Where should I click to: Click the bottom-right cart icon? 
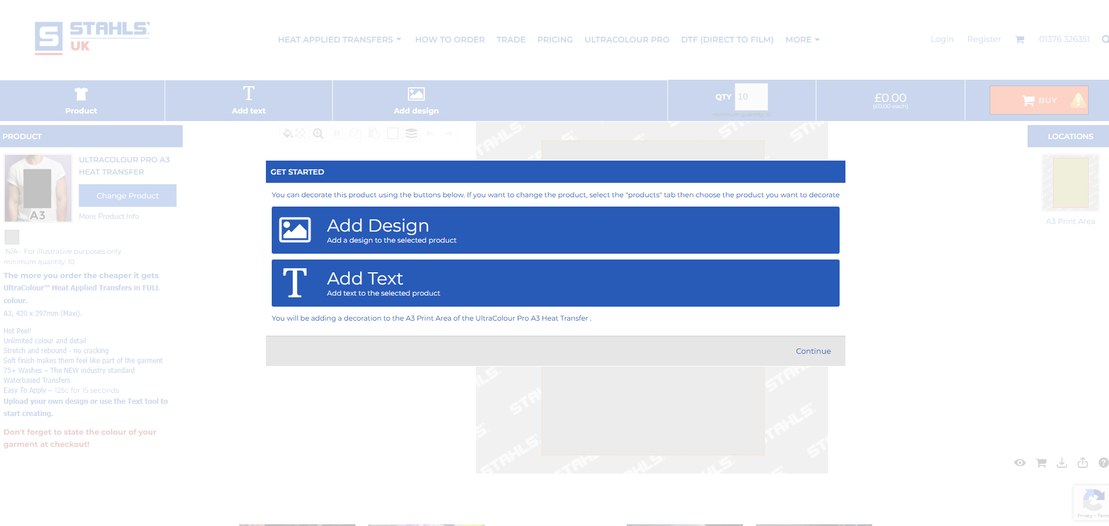(x=1041, y=463)
